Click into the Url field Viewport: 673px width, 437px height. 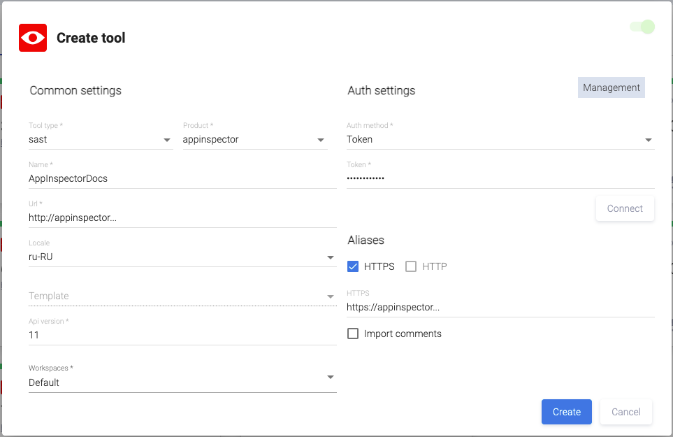click(x=182, y=218)
